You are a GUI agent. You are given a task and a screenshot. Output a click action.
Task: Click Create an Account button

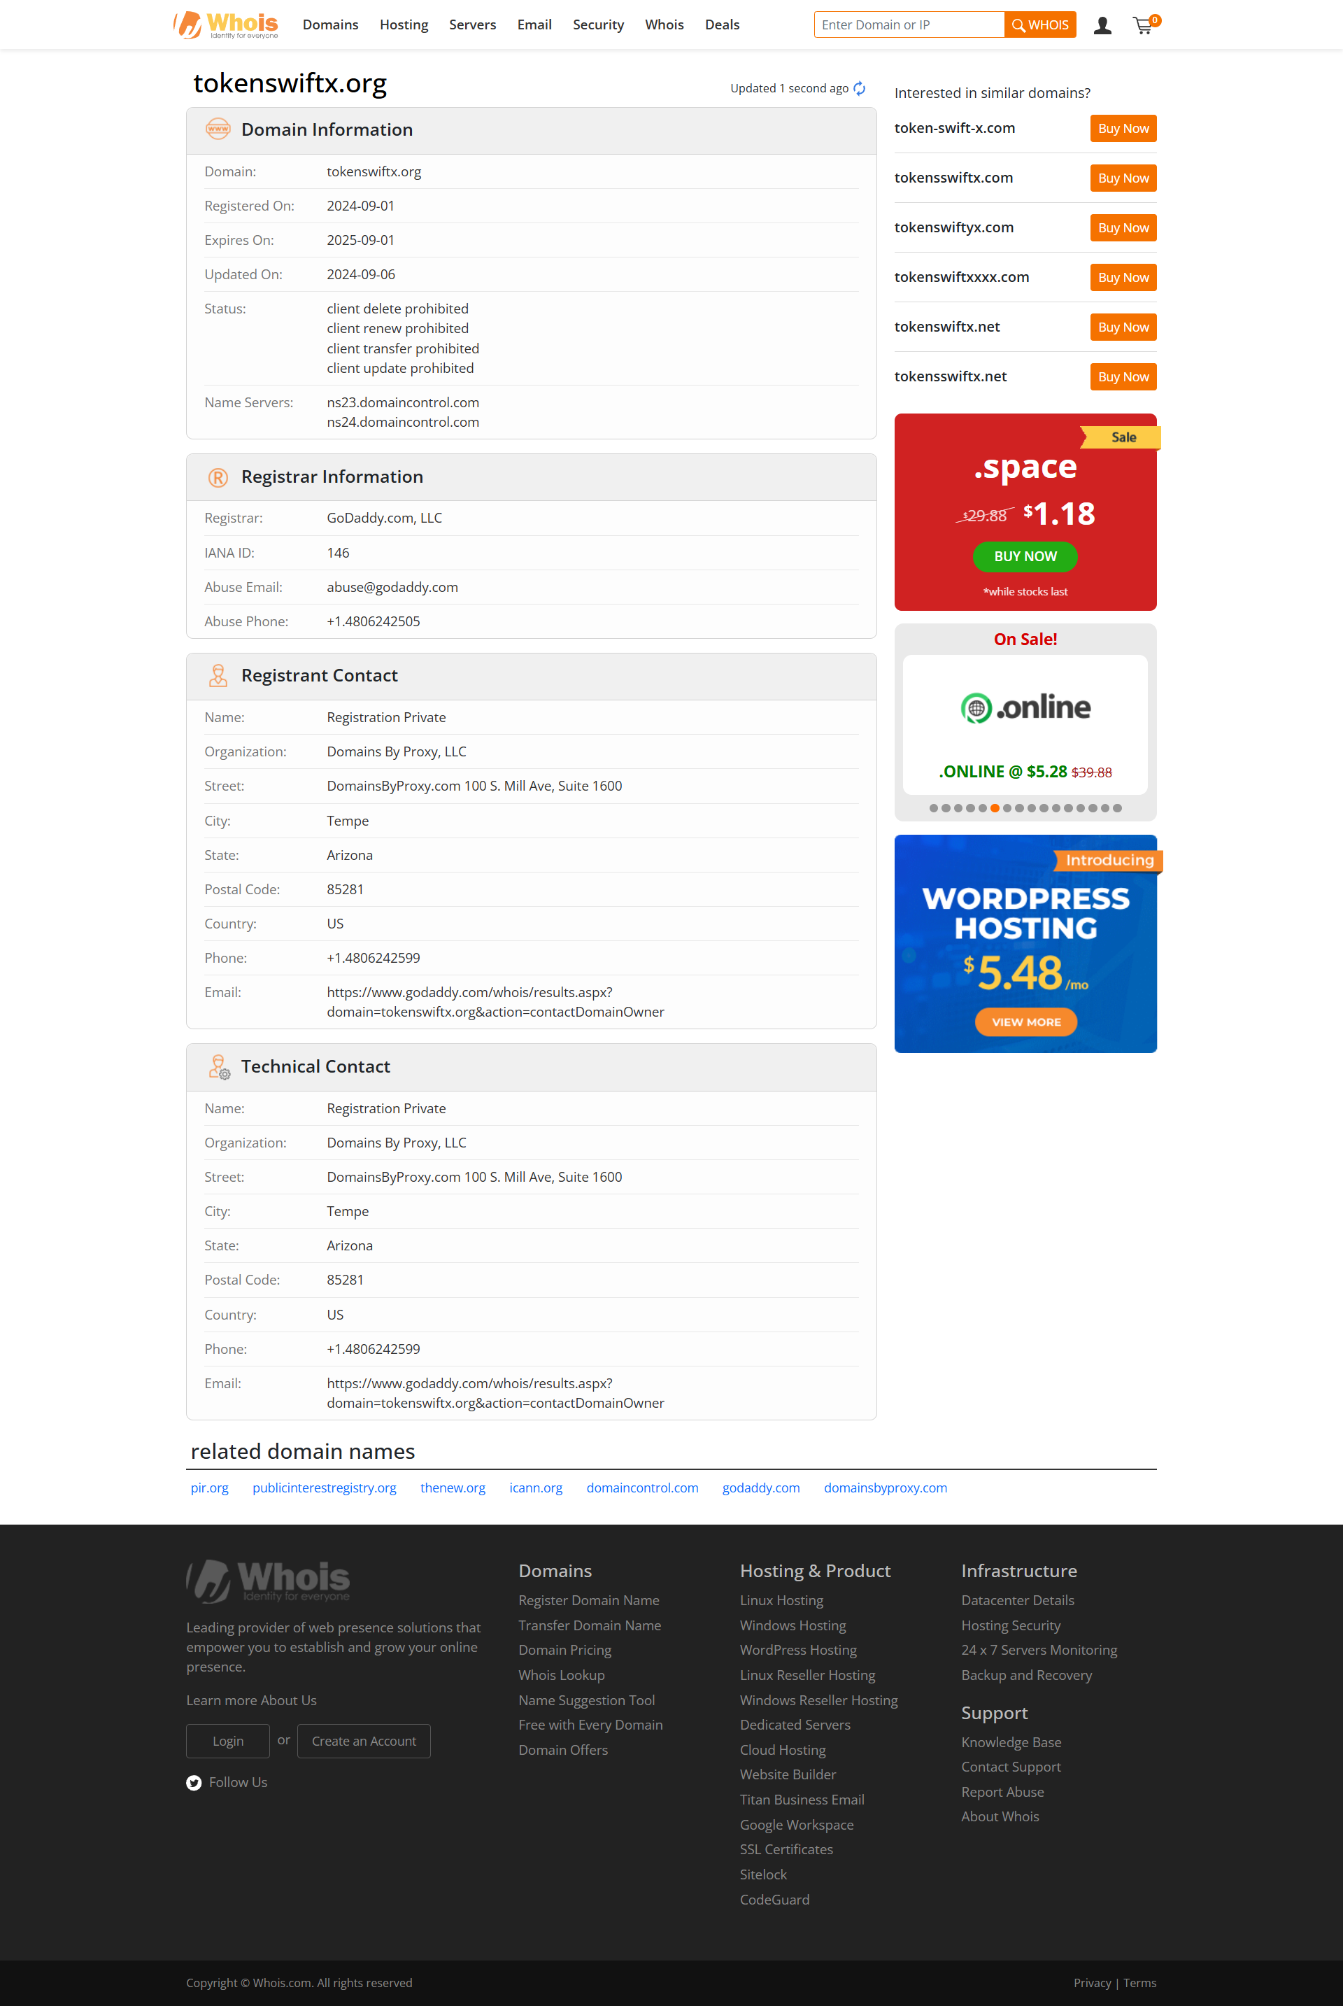coord(364,1742)
